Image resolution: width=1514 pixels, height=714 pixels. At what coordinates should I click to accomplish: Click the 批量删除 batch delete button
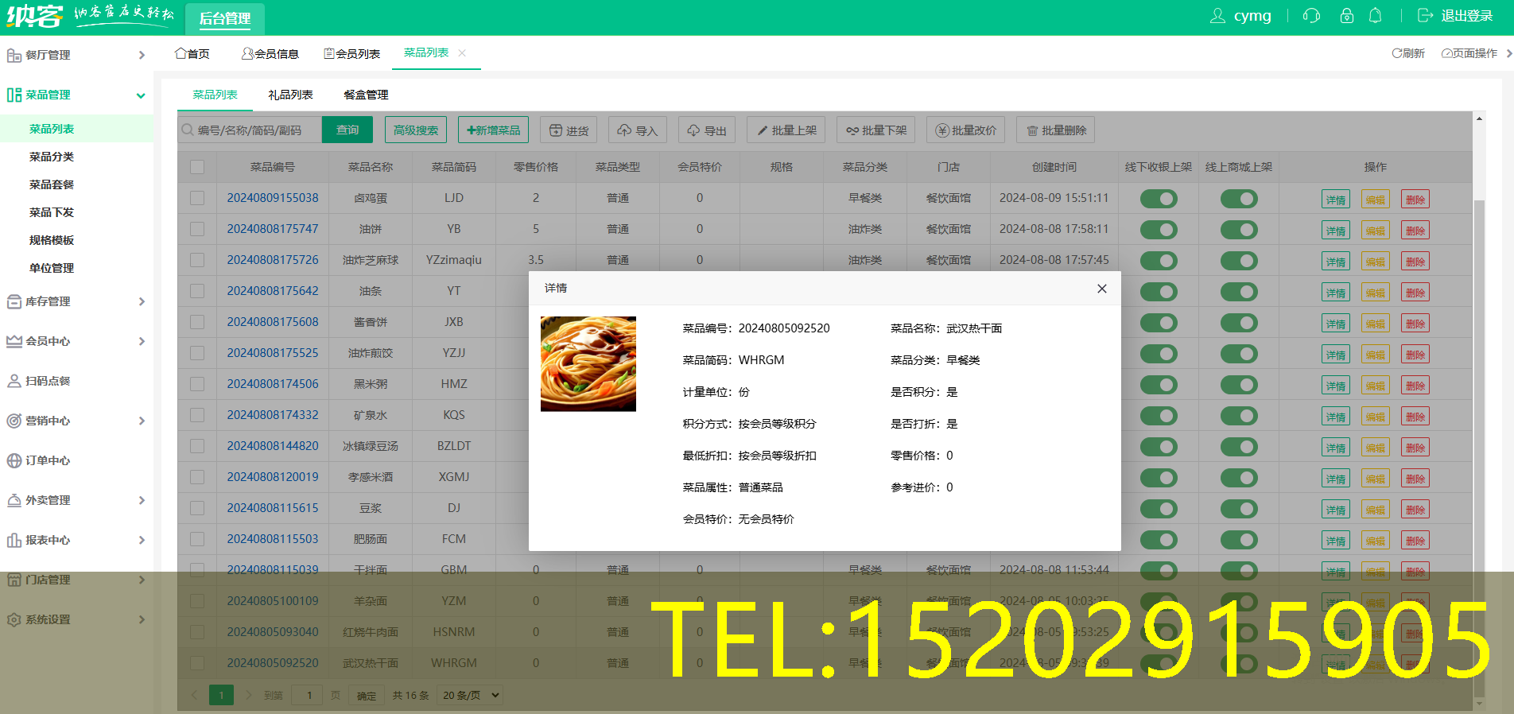coord(1056,130)
